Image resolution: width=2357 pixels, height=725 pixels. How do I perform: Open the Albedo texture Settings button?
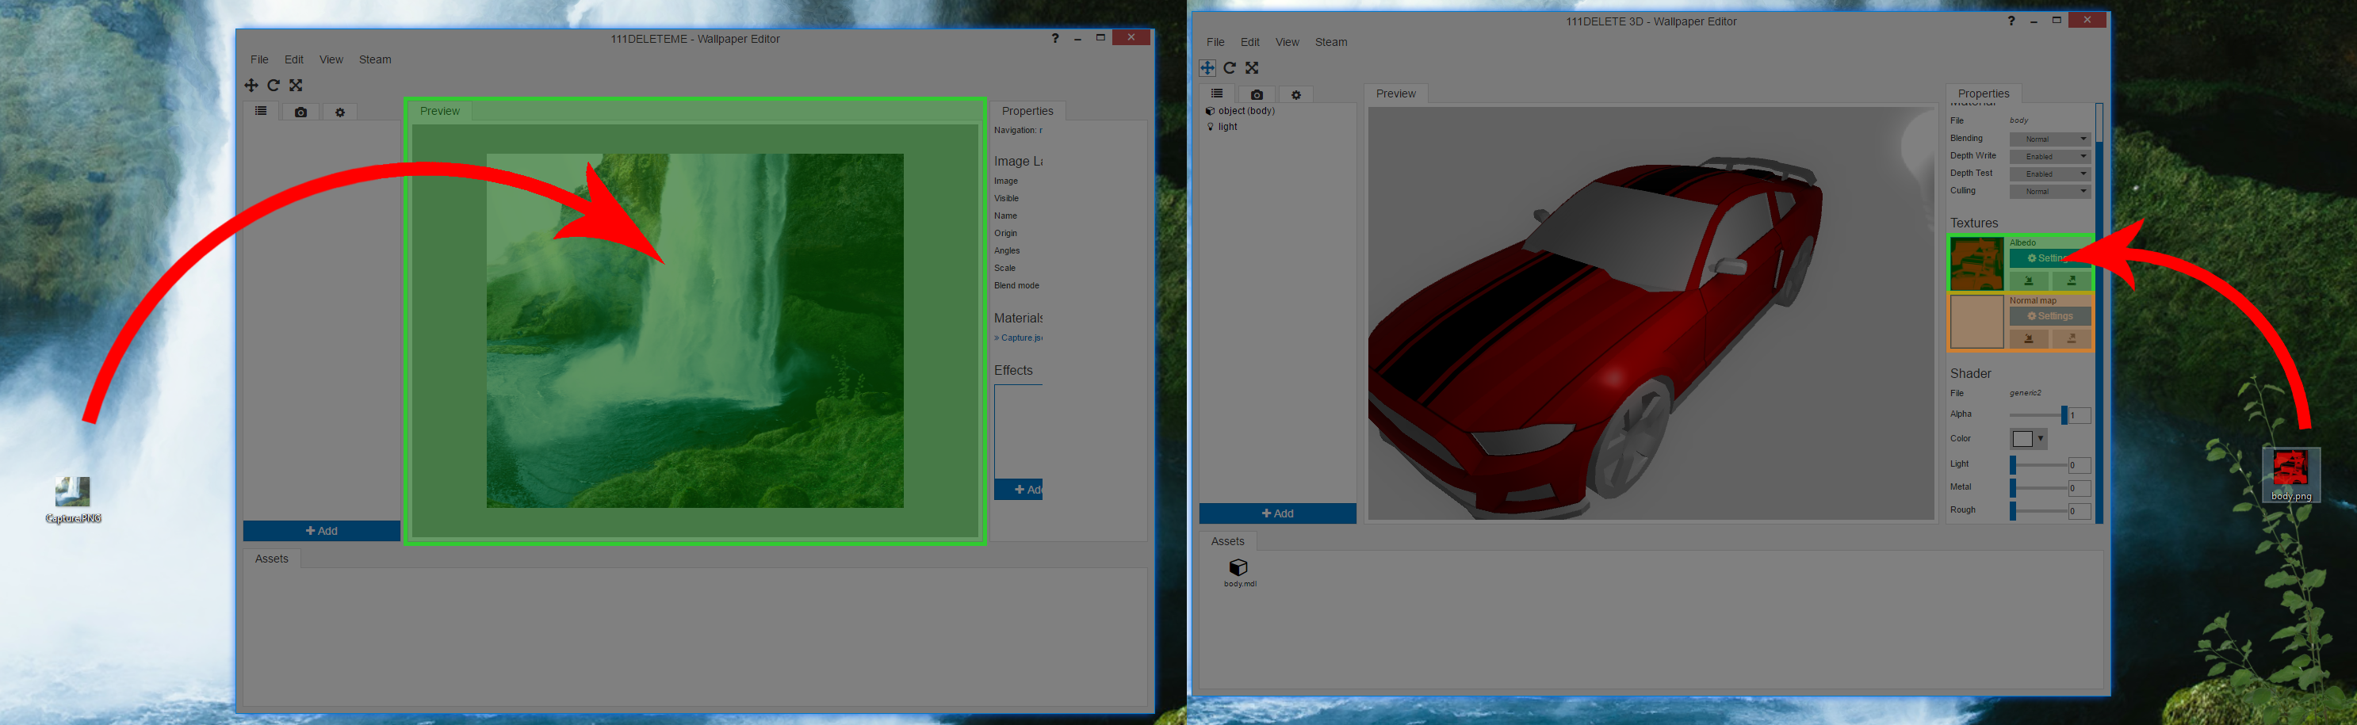coord(2050,259)
